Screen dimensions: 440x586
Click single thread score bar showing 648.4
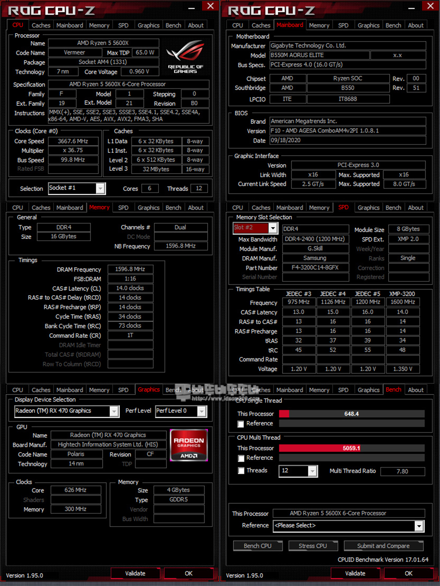[x=352, y=414]
